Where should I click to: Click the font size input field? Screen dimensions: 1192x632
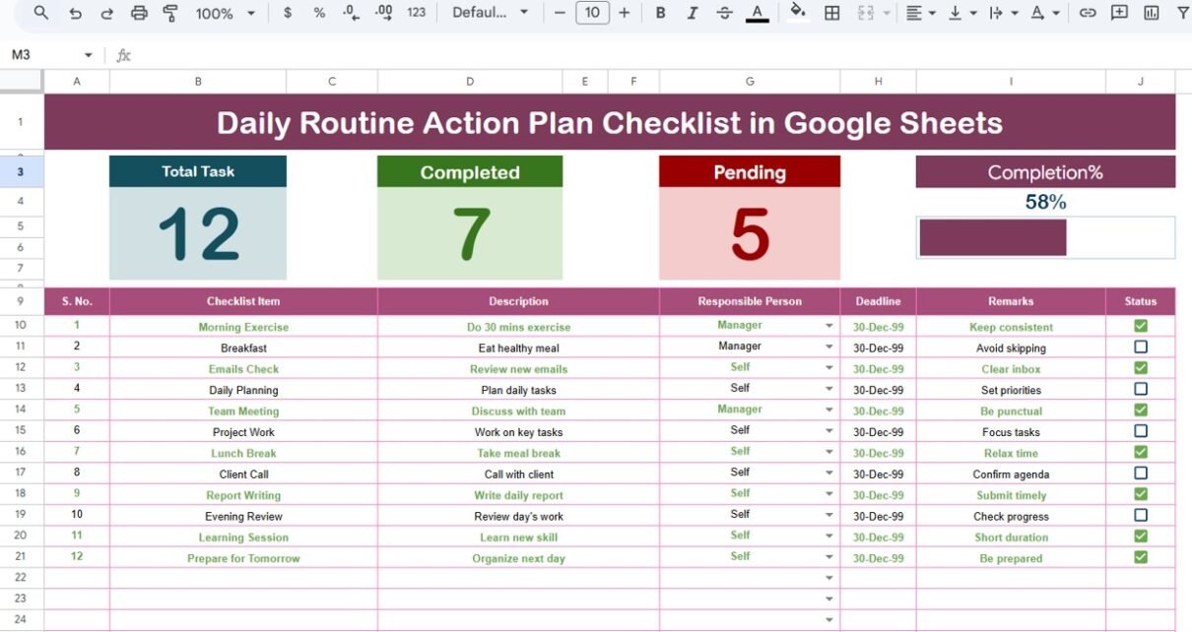coord(591,13)
